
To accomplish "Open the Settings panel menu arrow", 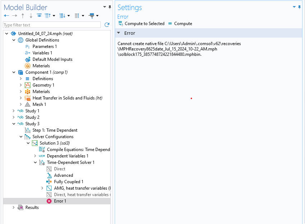I will [x=294, y=7].
